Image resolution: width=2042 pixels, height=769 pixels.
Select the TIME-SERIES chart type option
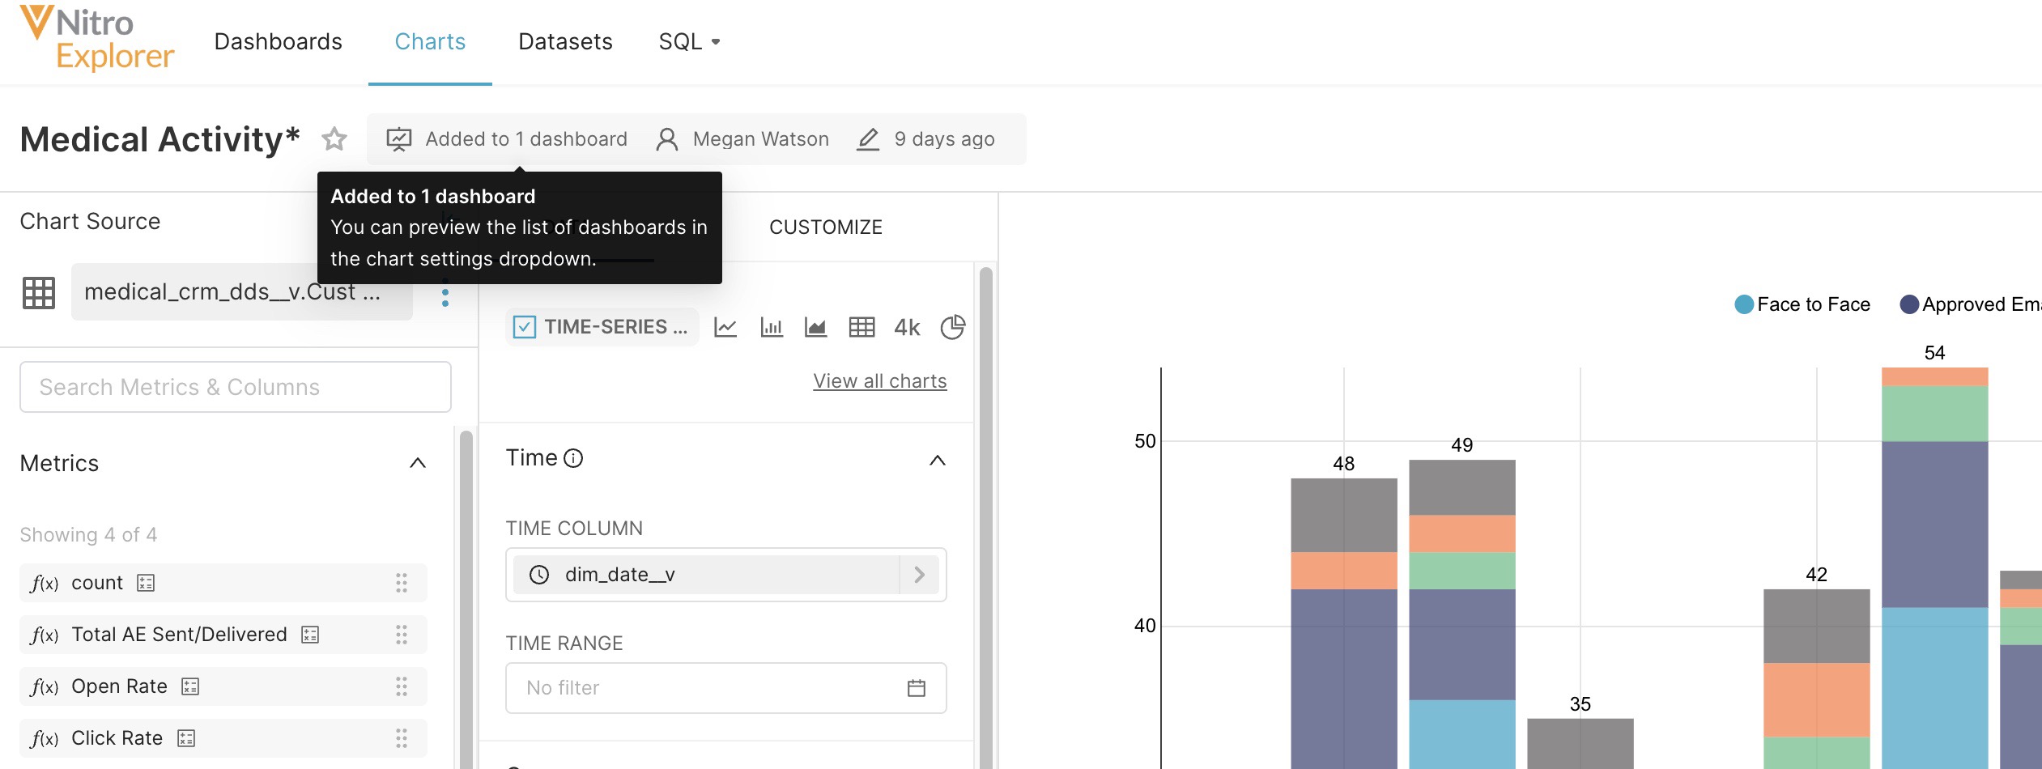click(602, 327)
